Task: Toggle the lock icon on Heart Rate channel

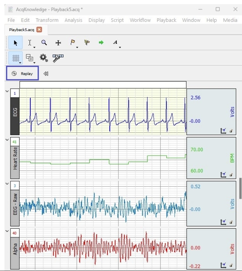Action: (x=231, y=175)
